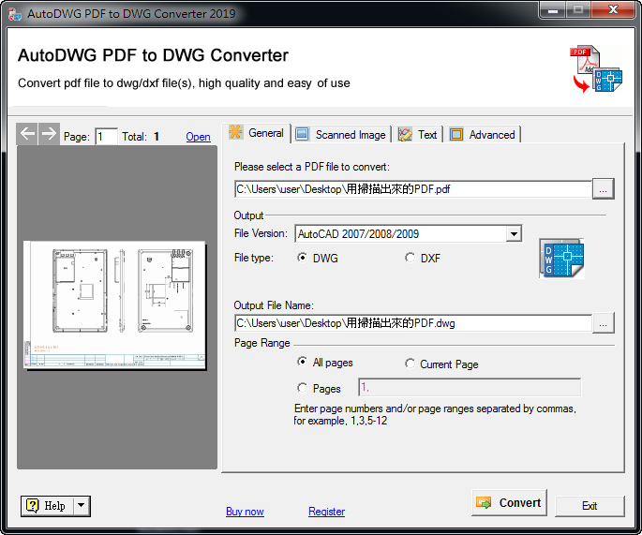Viewport: 642px width, 535px height.
Task: Switch to the General tab
Action: (x=257, y=133)
